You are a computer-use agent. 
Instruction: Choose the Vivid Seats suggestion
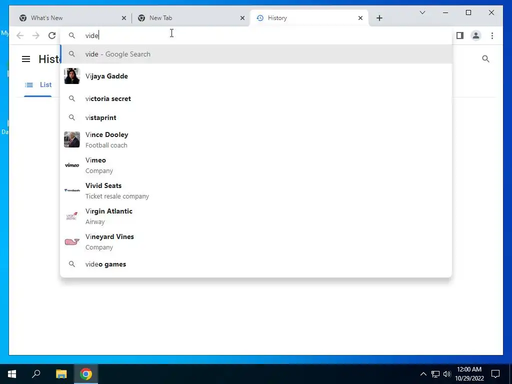[256, 190]
